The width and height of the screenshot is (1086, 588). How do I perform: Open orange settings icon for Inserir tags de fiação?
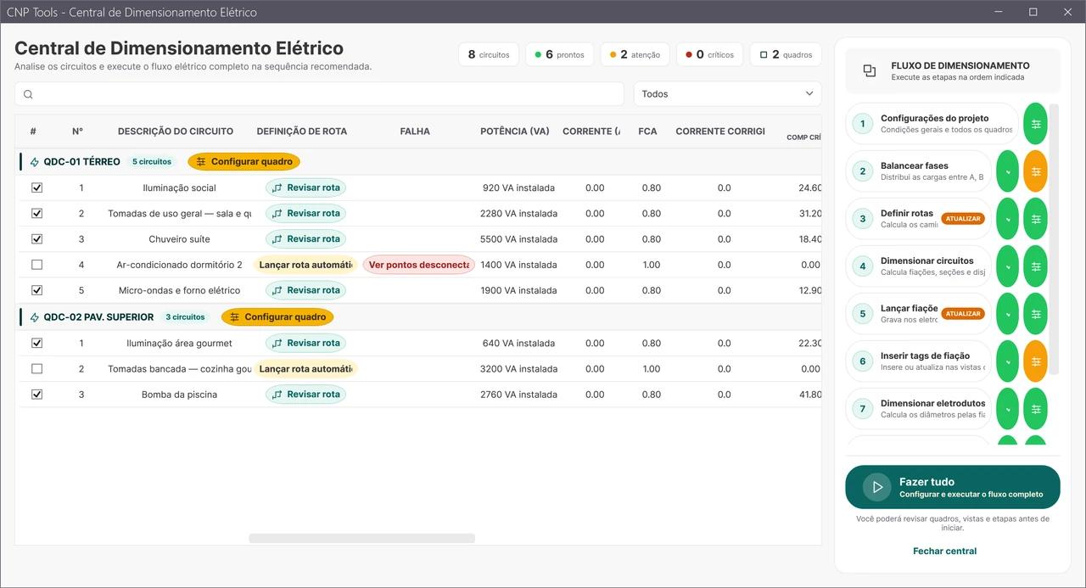coord(1035,361)
